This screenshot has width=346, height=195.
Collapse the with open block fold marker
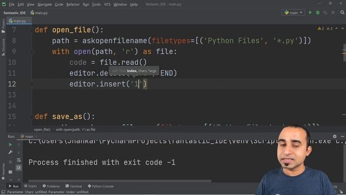point(32,52)
